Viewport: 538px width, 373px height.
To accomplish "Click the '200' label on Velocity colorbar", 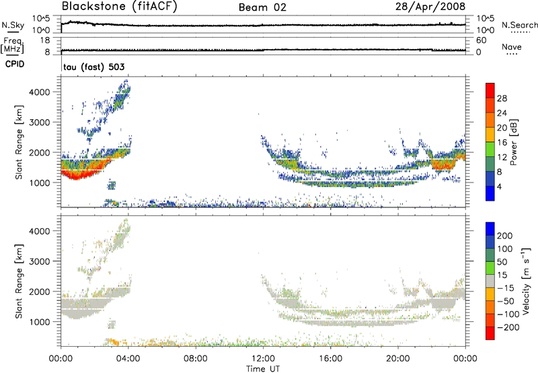I will click(x=505, y=236).
